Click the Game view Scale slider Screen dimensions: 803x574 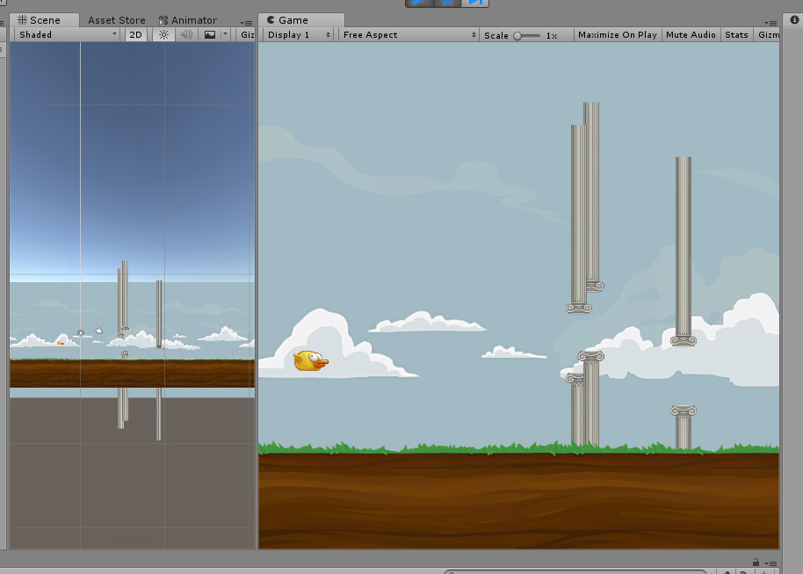click(527, 36)
